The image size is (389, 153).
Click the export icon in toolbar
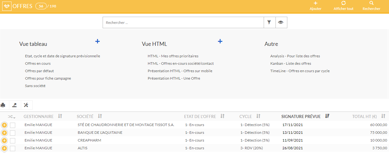pos(15,105)
